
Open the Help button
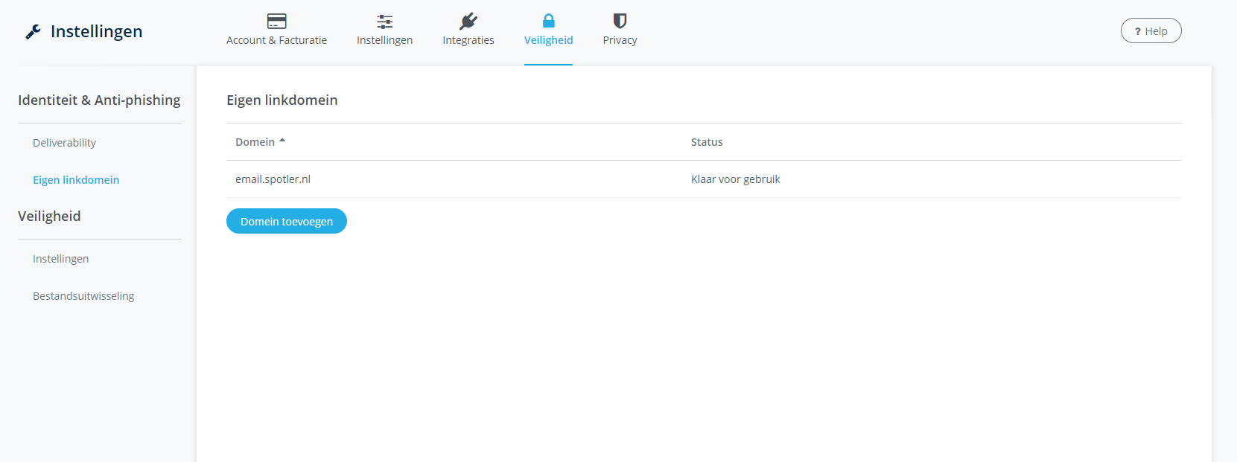tap(1151, 31)
